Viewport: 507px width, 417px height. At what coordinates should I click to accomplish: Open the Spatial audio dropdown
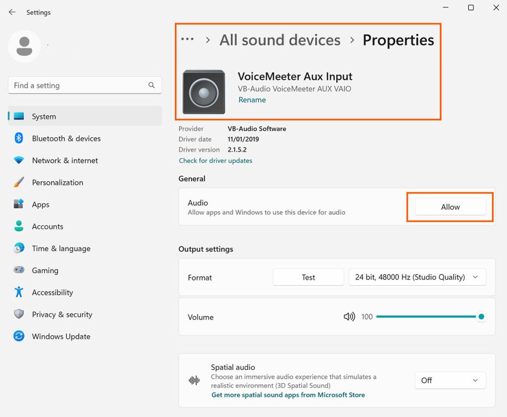[450, 380]
